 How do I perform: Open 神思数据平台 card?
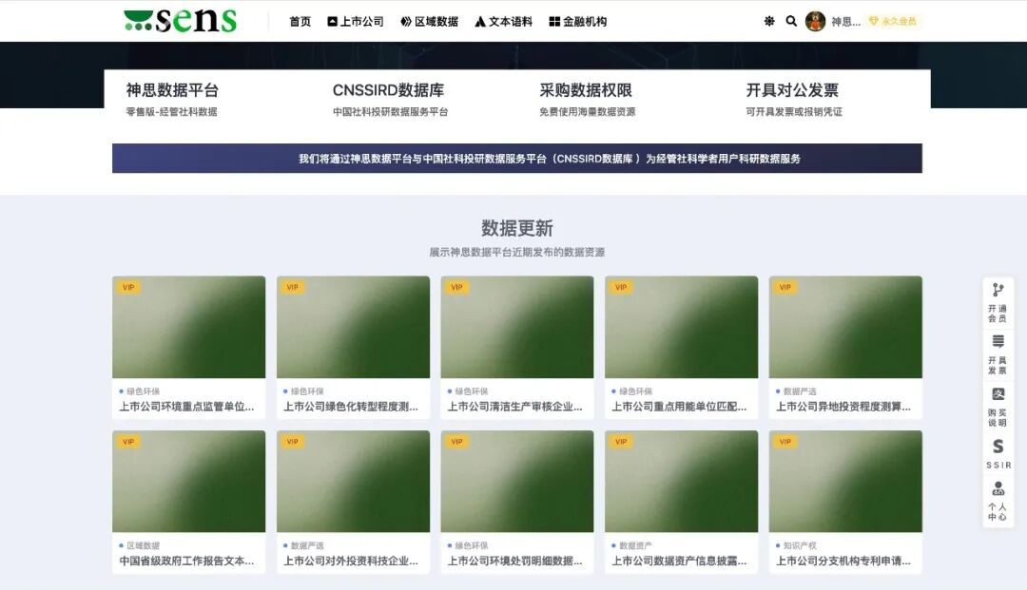pos(172,99)
